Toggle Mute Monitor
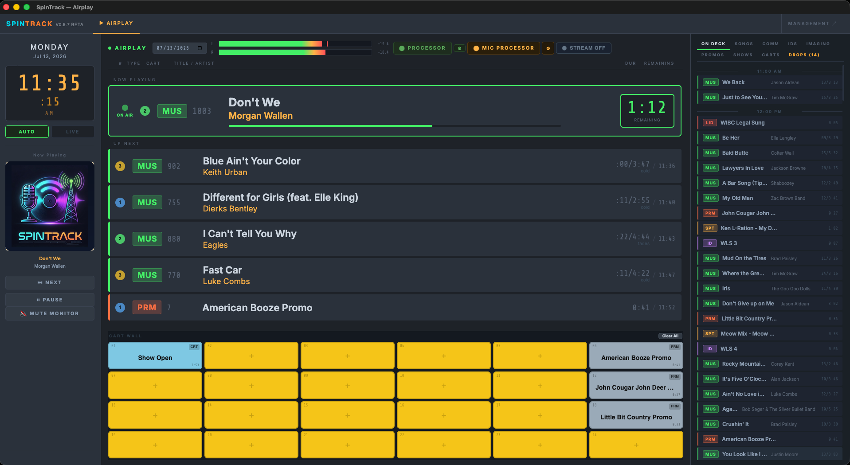Image resolution: width=850 pixels, height=465 pixels. click(50, 313)
